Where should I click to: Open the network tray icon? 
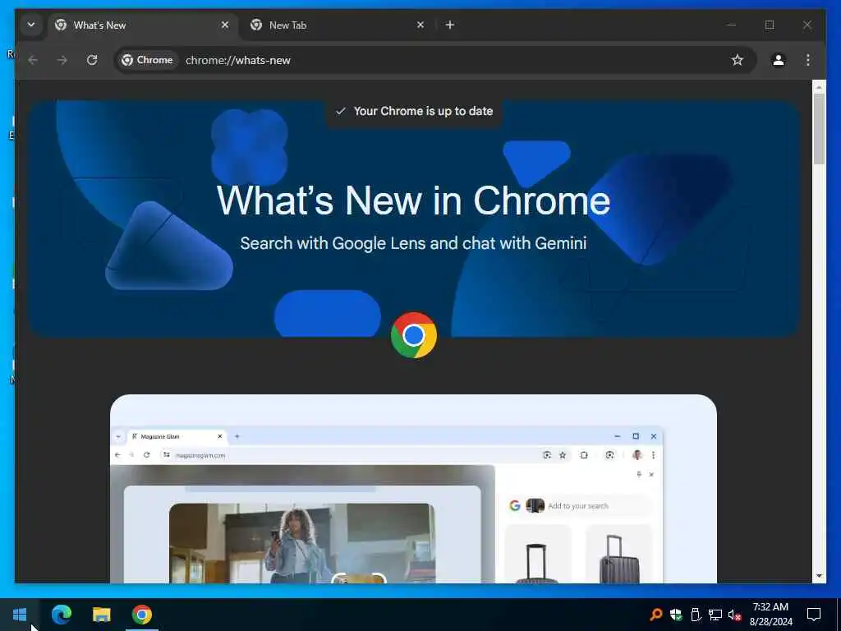pyautogui.click(x=715, y=615)
